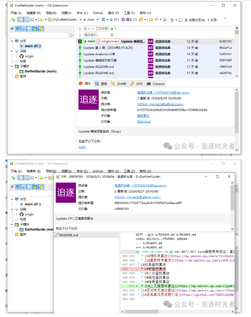Click the open book icon in top toolbar

(180, 20)
